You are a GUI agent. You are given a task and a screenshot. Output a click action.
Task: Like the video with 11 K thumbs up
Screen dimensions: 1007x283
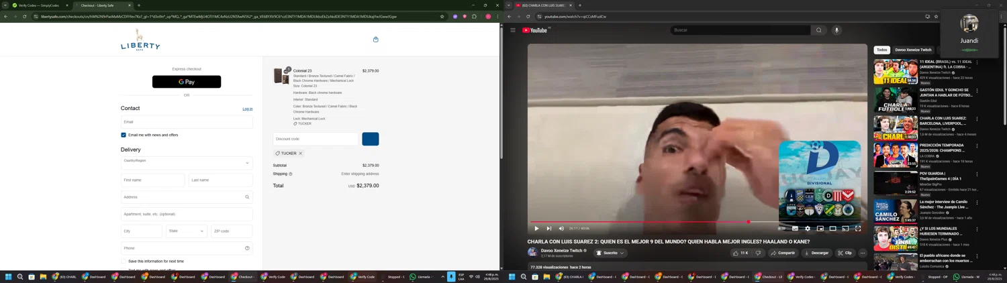[740, 253]
